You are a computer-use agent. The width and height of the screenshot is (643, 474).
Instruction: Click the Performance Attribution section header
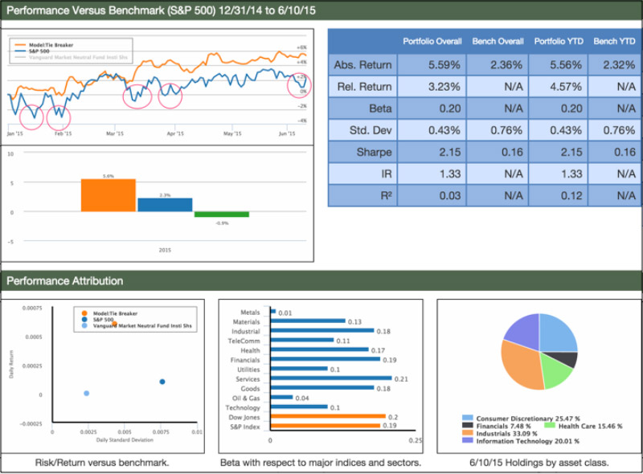tap(65, 281)
